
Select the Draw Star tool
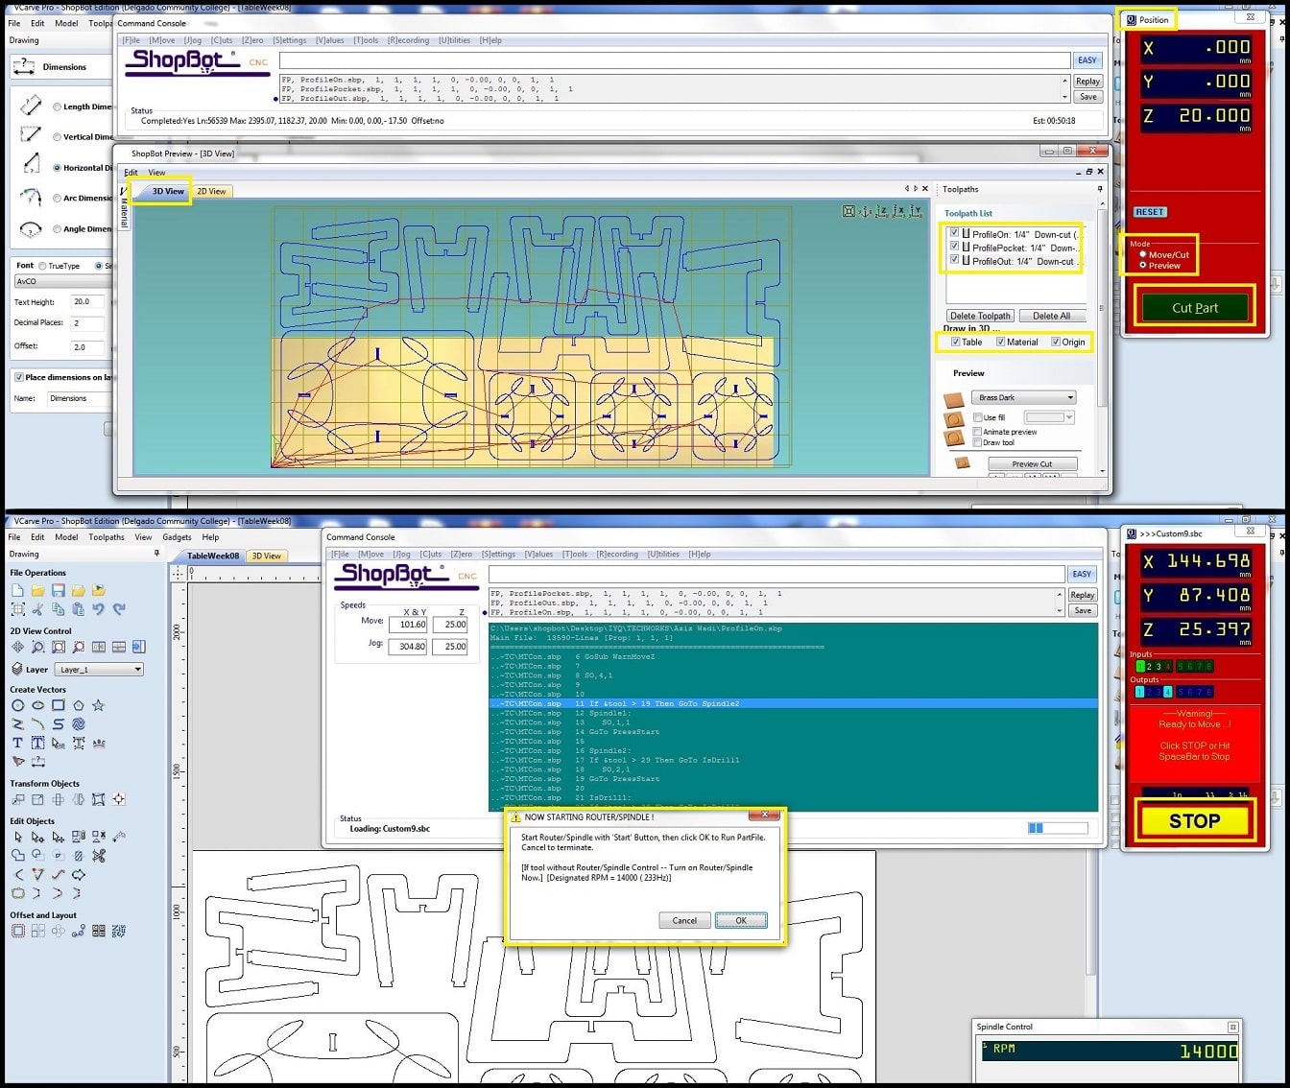point(98,705)
